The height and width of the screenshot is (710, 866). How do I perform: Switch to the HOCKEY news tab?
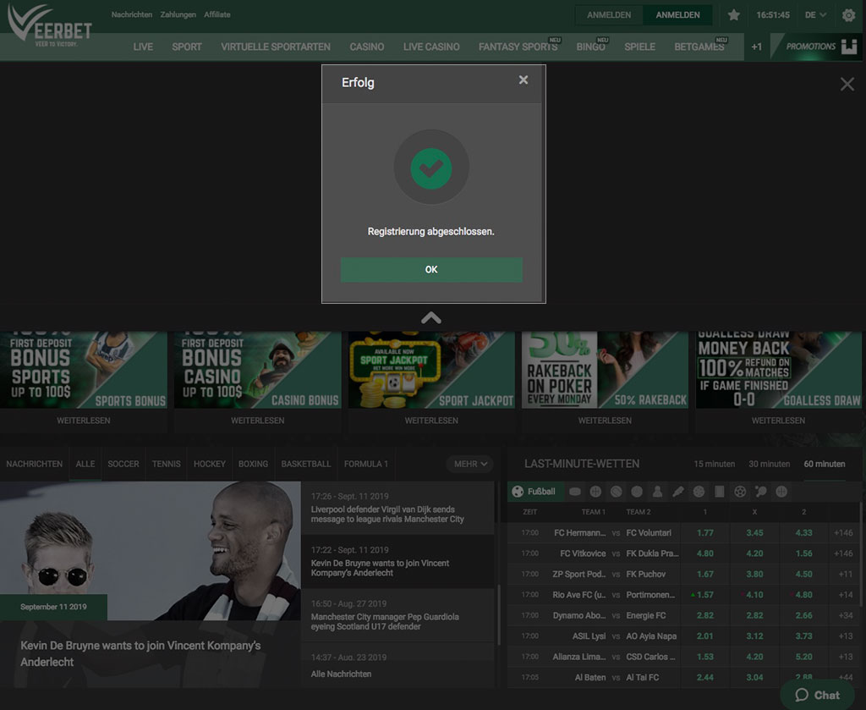pos(210,464)
